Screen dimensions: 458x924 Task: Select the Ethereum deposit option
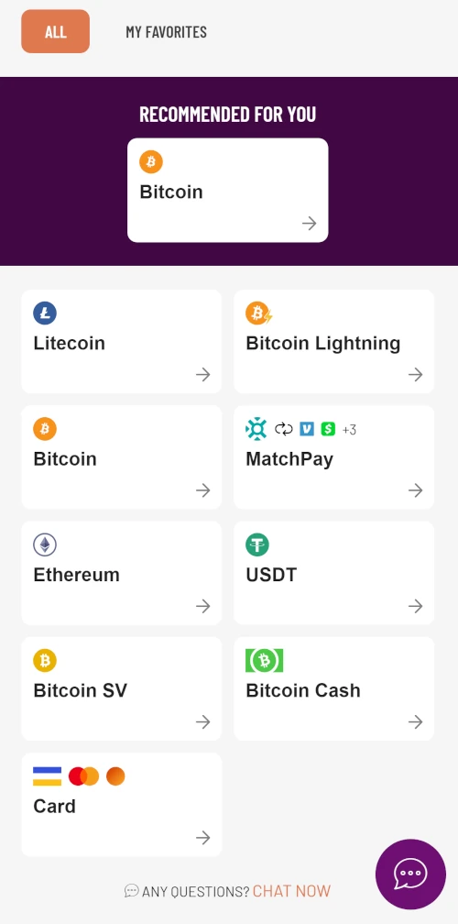[121, 573]
